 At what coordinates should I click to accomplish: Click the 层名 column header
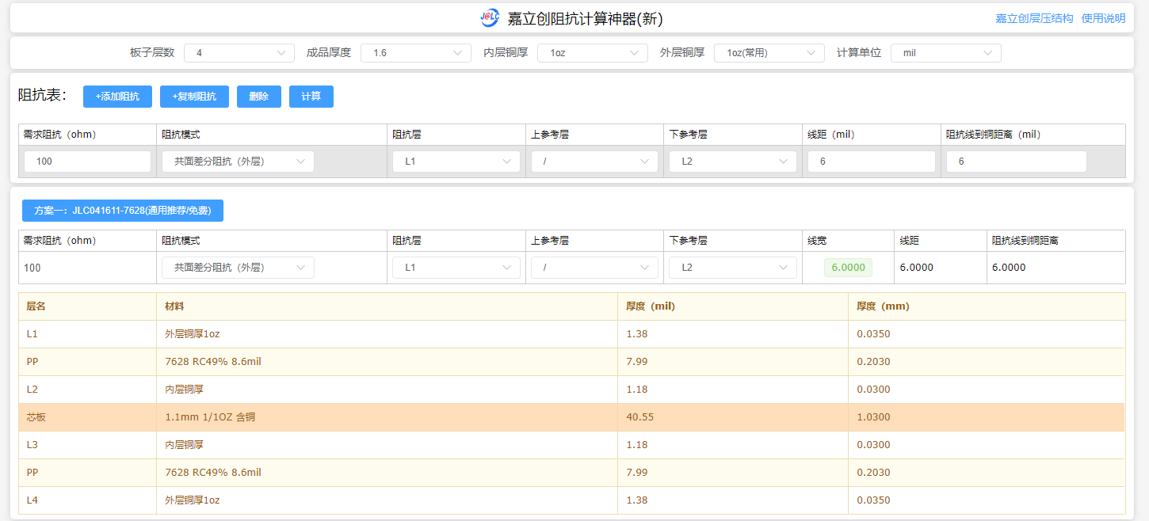pos(36,306)
